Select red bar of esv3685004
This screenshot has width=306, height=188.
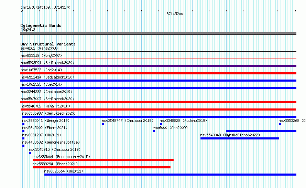click(x=103, y=160)
